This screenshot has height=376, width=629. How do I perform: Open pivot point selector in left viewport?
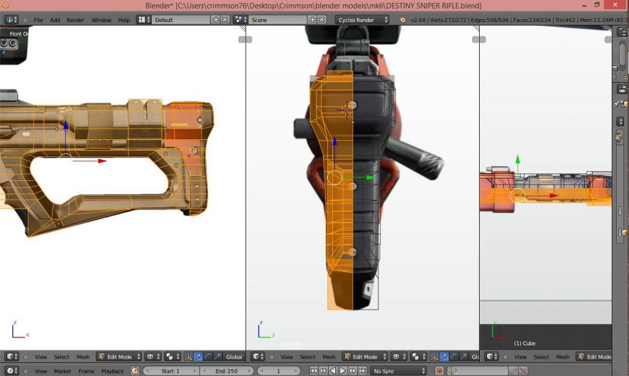point(173,356)
